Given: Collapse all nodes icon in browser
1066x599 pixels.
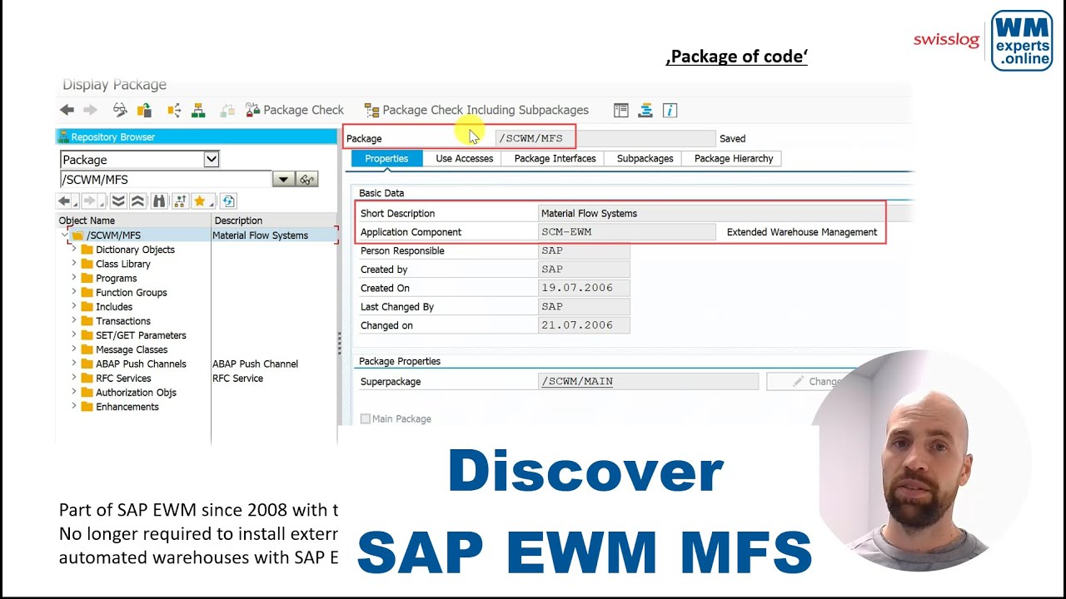Looking at the screenshot, I should [138, 201].
